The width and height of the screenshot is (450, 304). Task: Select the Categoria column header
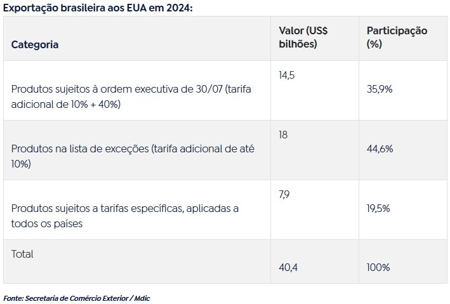[x=35, y=44]
